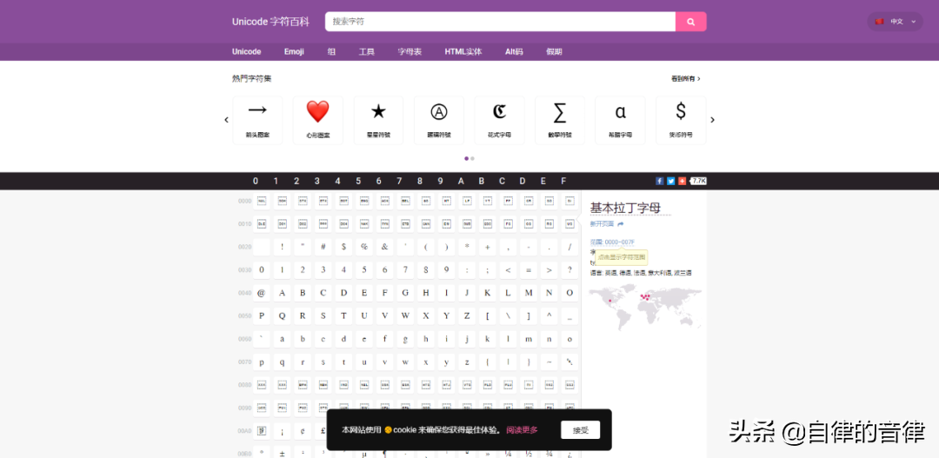Viewport: 939px width, 458px height.
Task: Click share arrow next to 新开页面
Action: point(621,224)
